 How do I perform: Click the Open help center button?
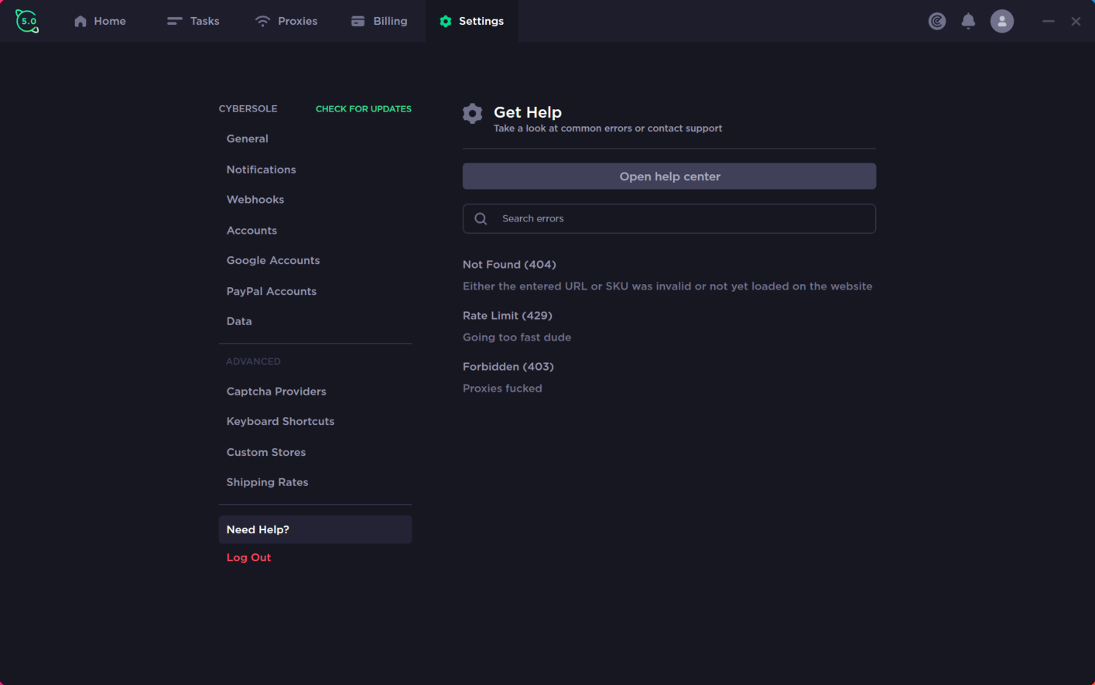[x=669, y=176]
